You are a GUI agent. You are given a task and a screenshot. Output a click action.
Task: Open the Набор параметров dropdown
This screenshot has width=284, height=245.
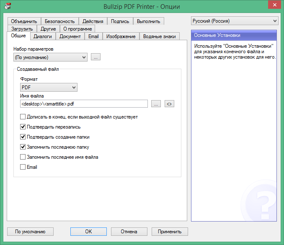50,57
